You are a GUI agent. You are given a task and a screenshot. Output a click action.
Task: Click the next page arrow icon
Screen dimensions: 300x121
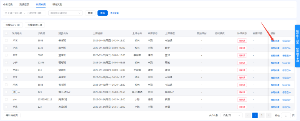tap(269, 115)
